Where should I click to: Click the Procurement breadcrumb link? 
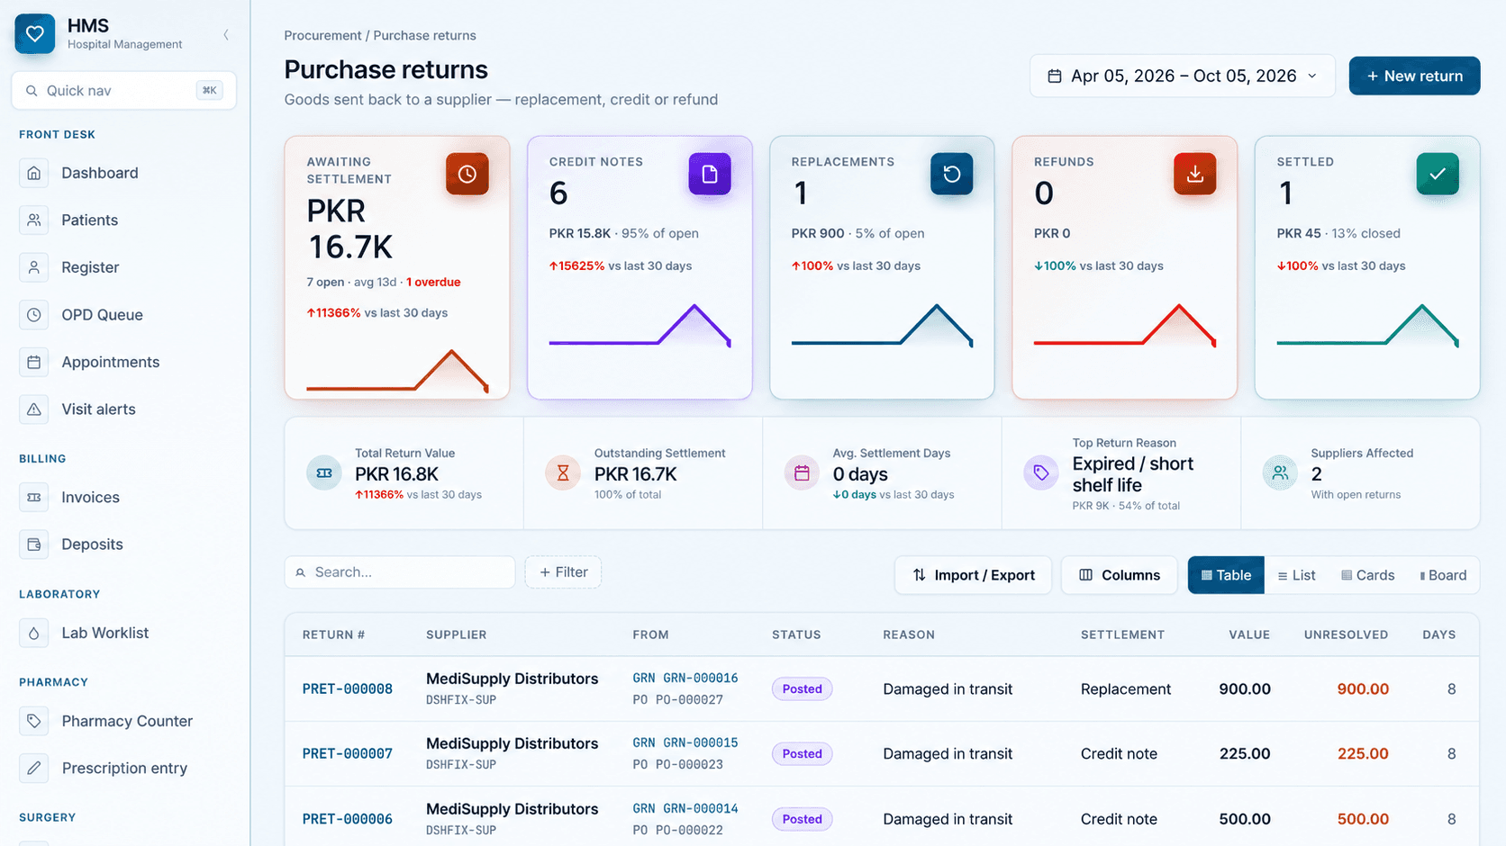[x=322, y=36]
